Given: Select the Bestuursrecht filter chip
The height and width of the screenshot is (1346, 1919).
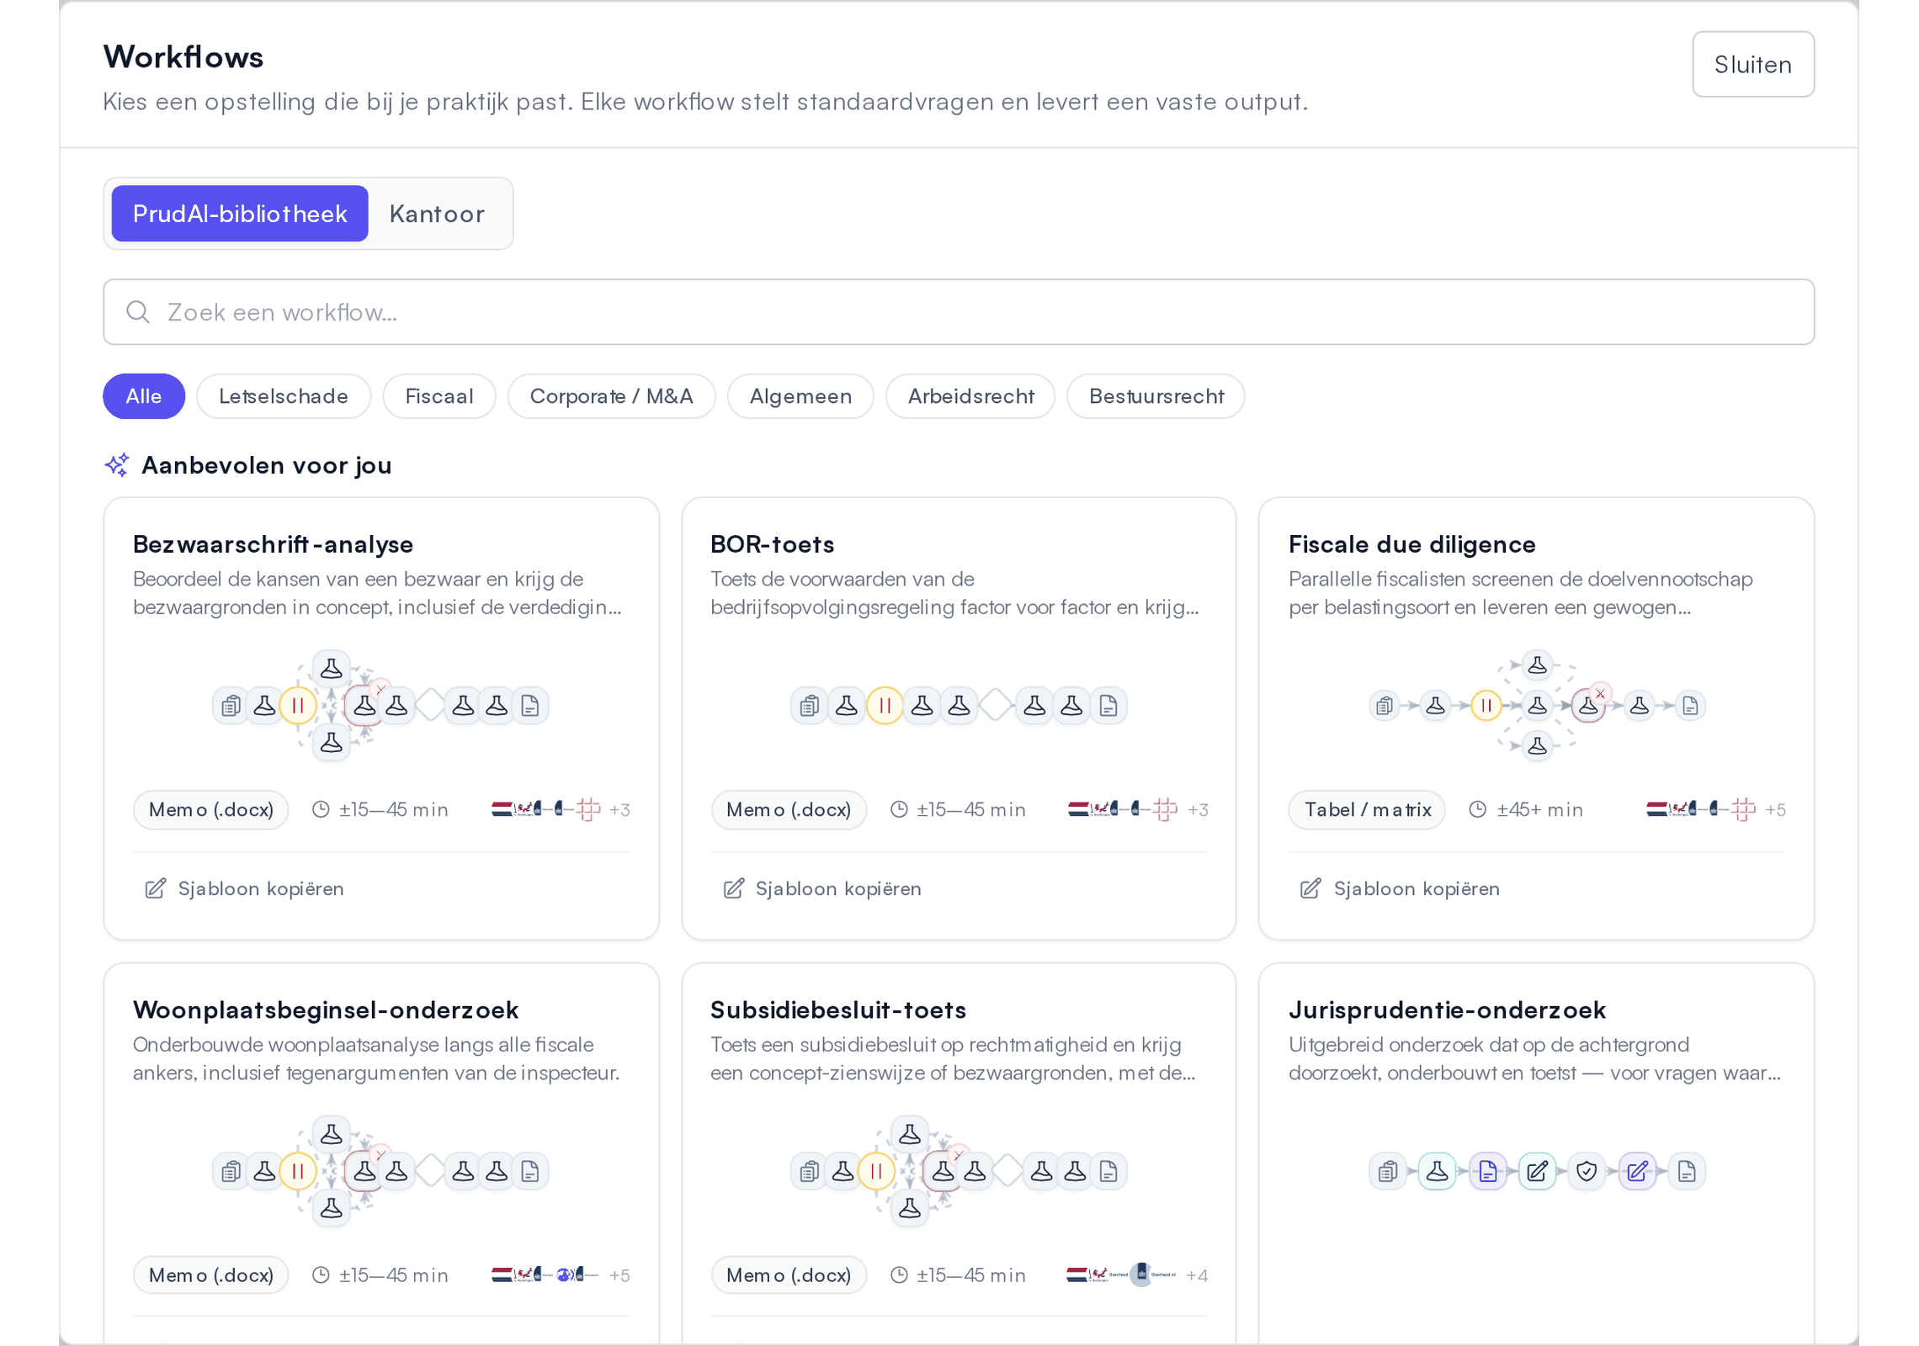Looking at the screenshot, I should point(1156,396).
